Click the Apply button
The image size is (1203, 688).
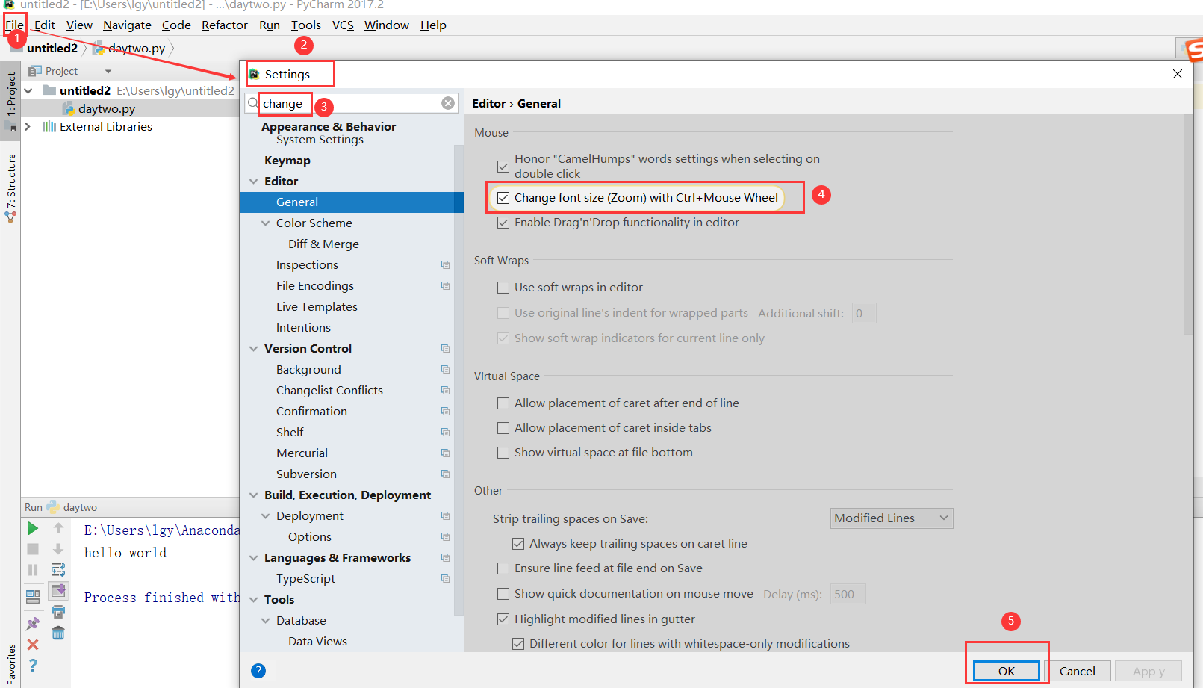point(1148,671)
